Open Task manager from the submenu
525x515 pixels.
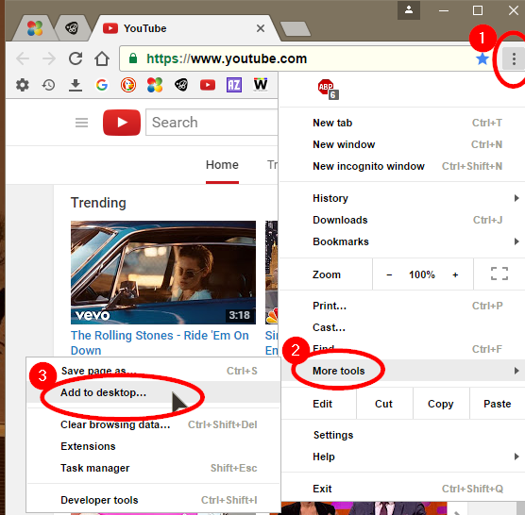[153, 468]
